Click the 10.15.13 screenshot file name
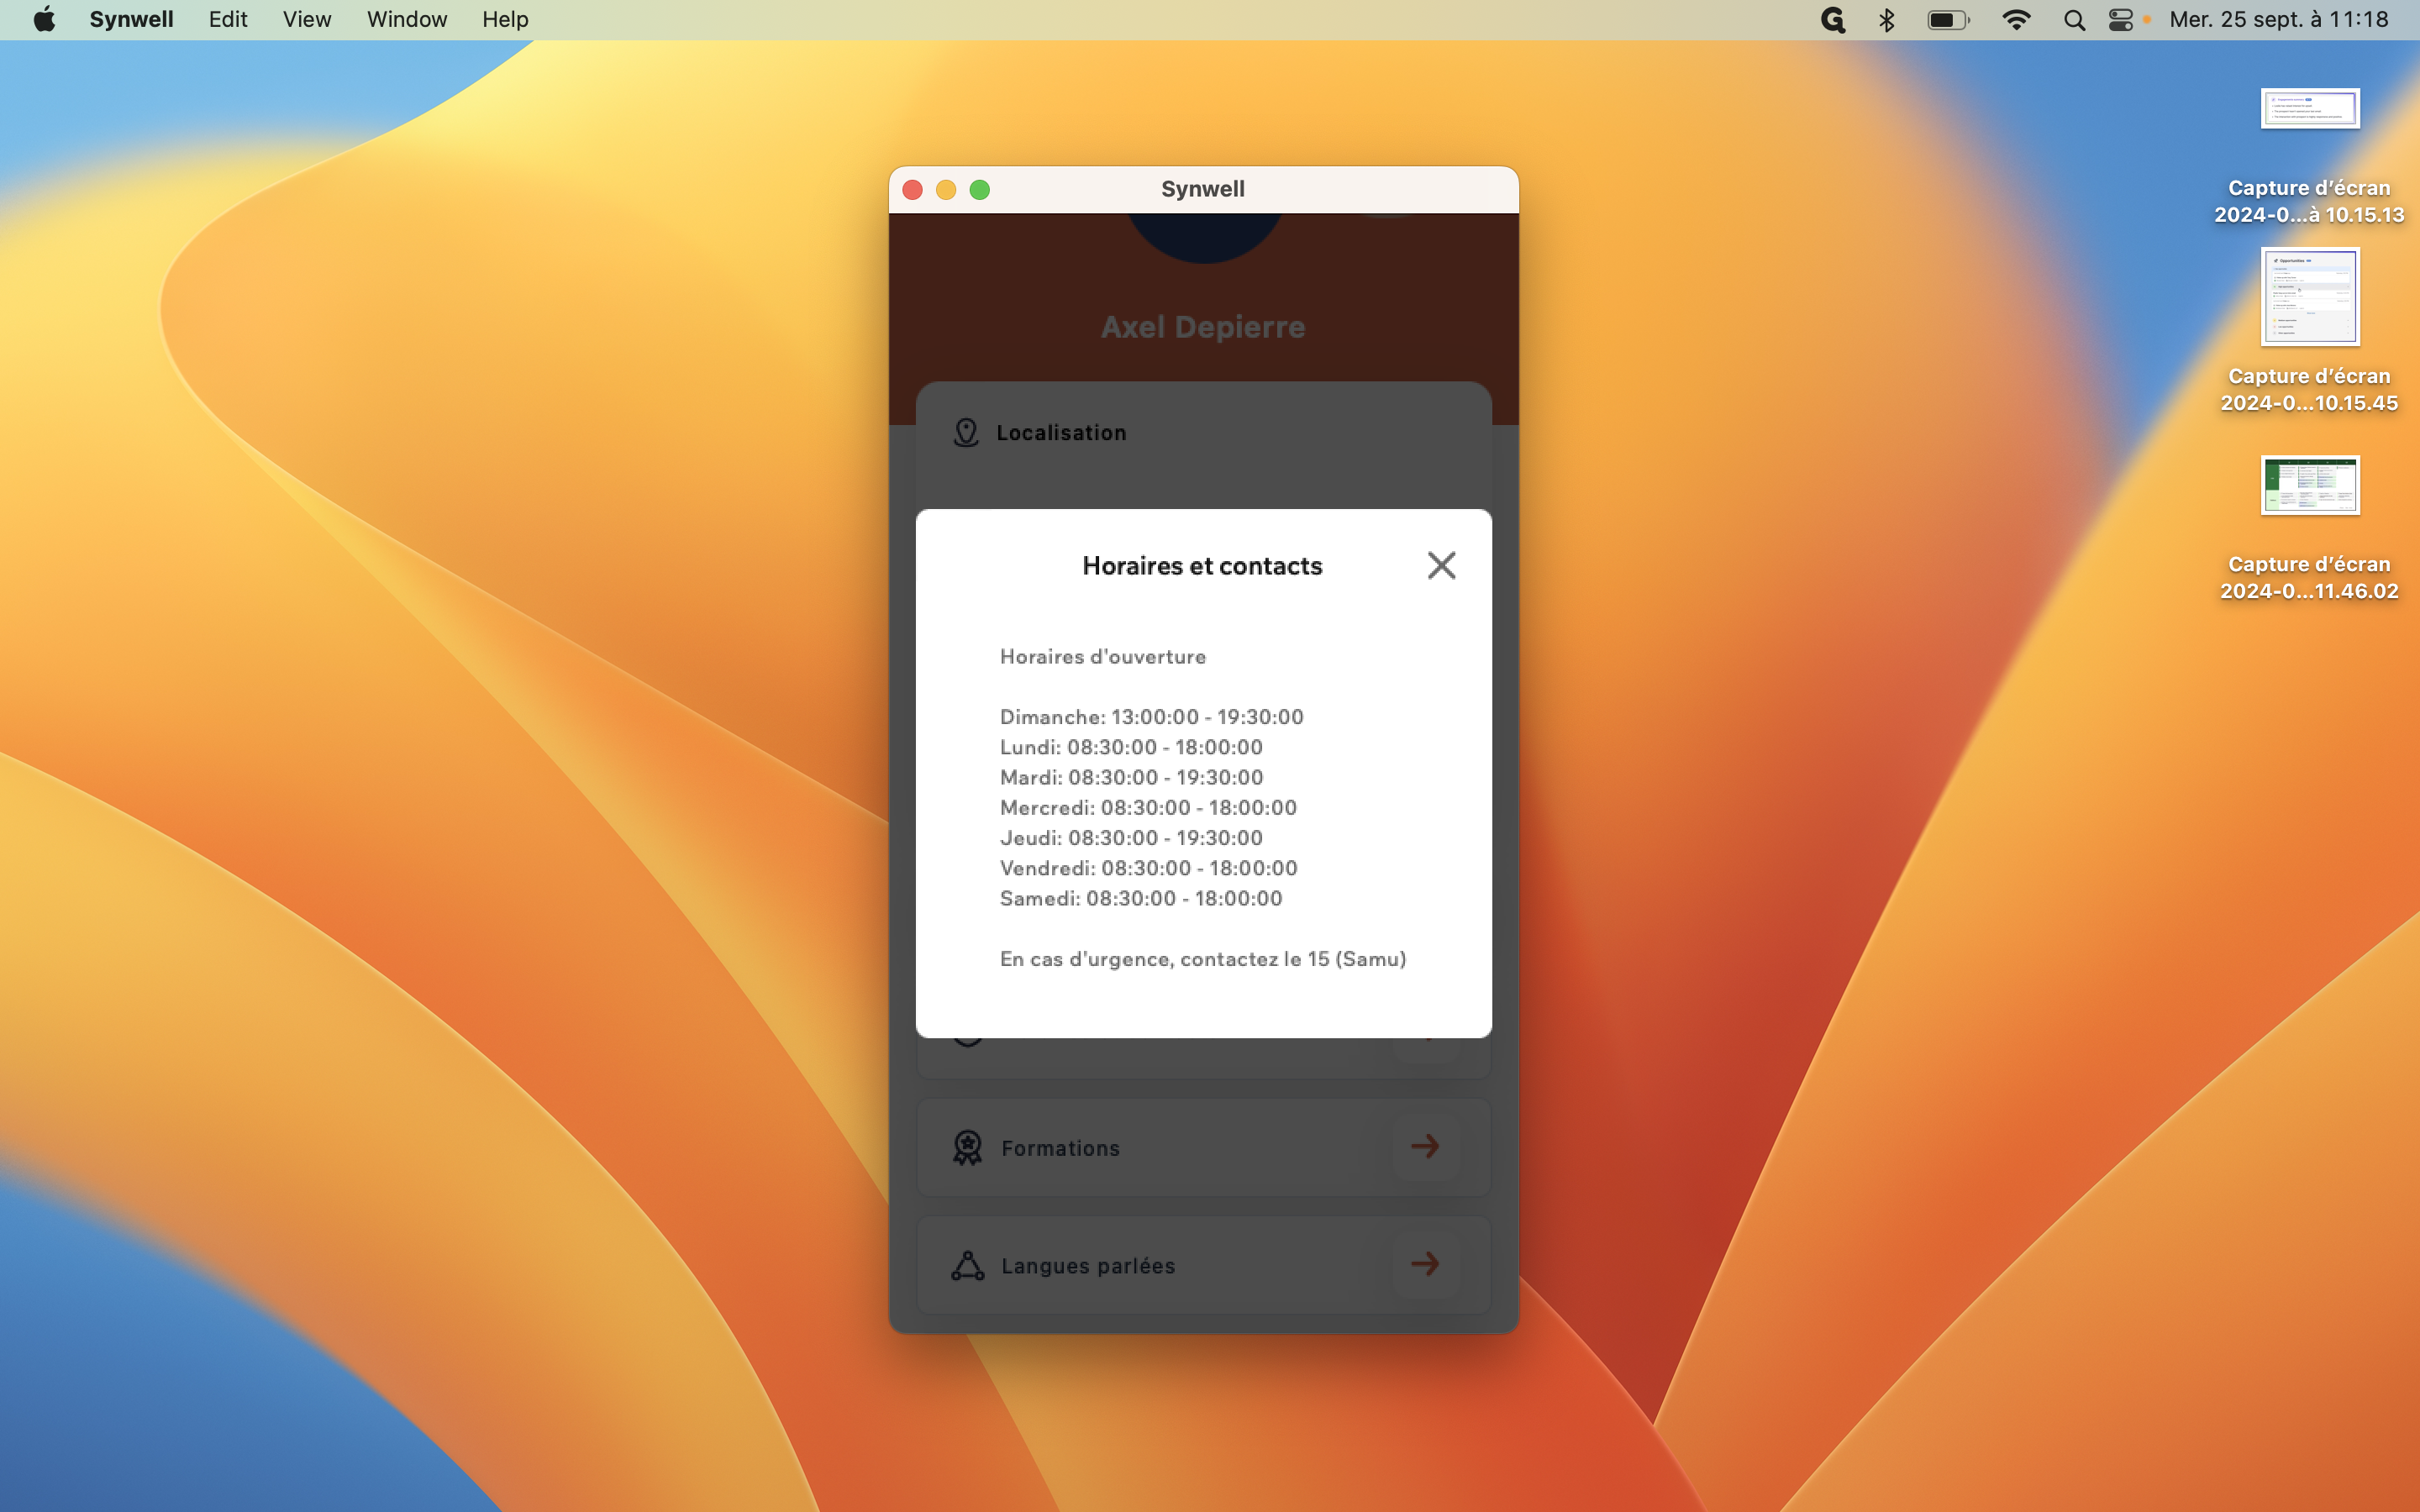 point(2309,201)
